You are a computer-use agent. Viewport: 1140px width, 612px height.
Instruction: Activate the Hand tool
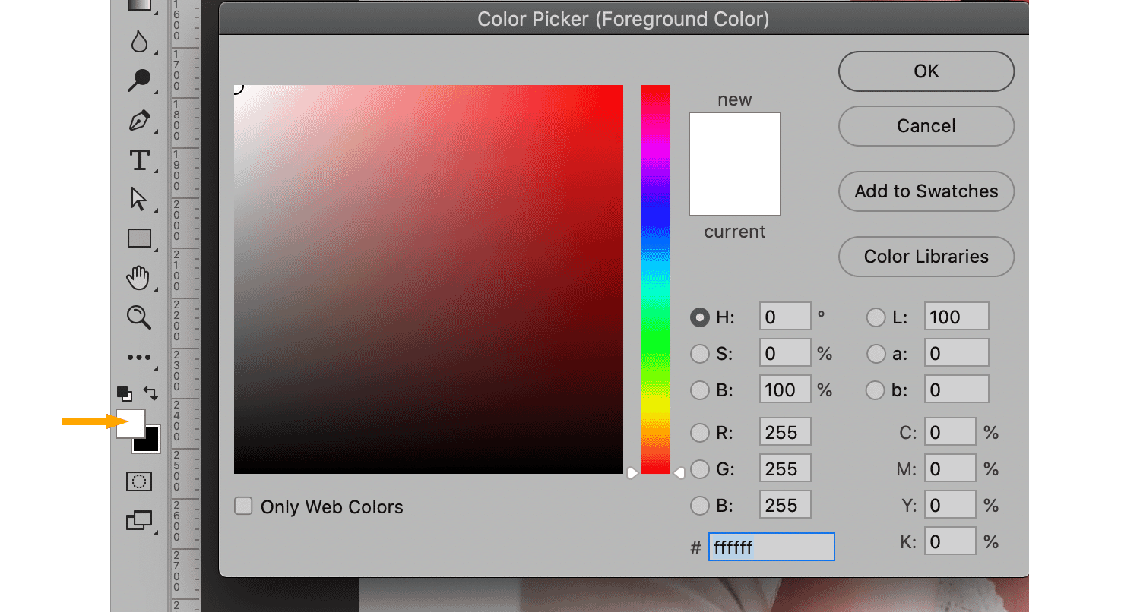click(139, 278)
